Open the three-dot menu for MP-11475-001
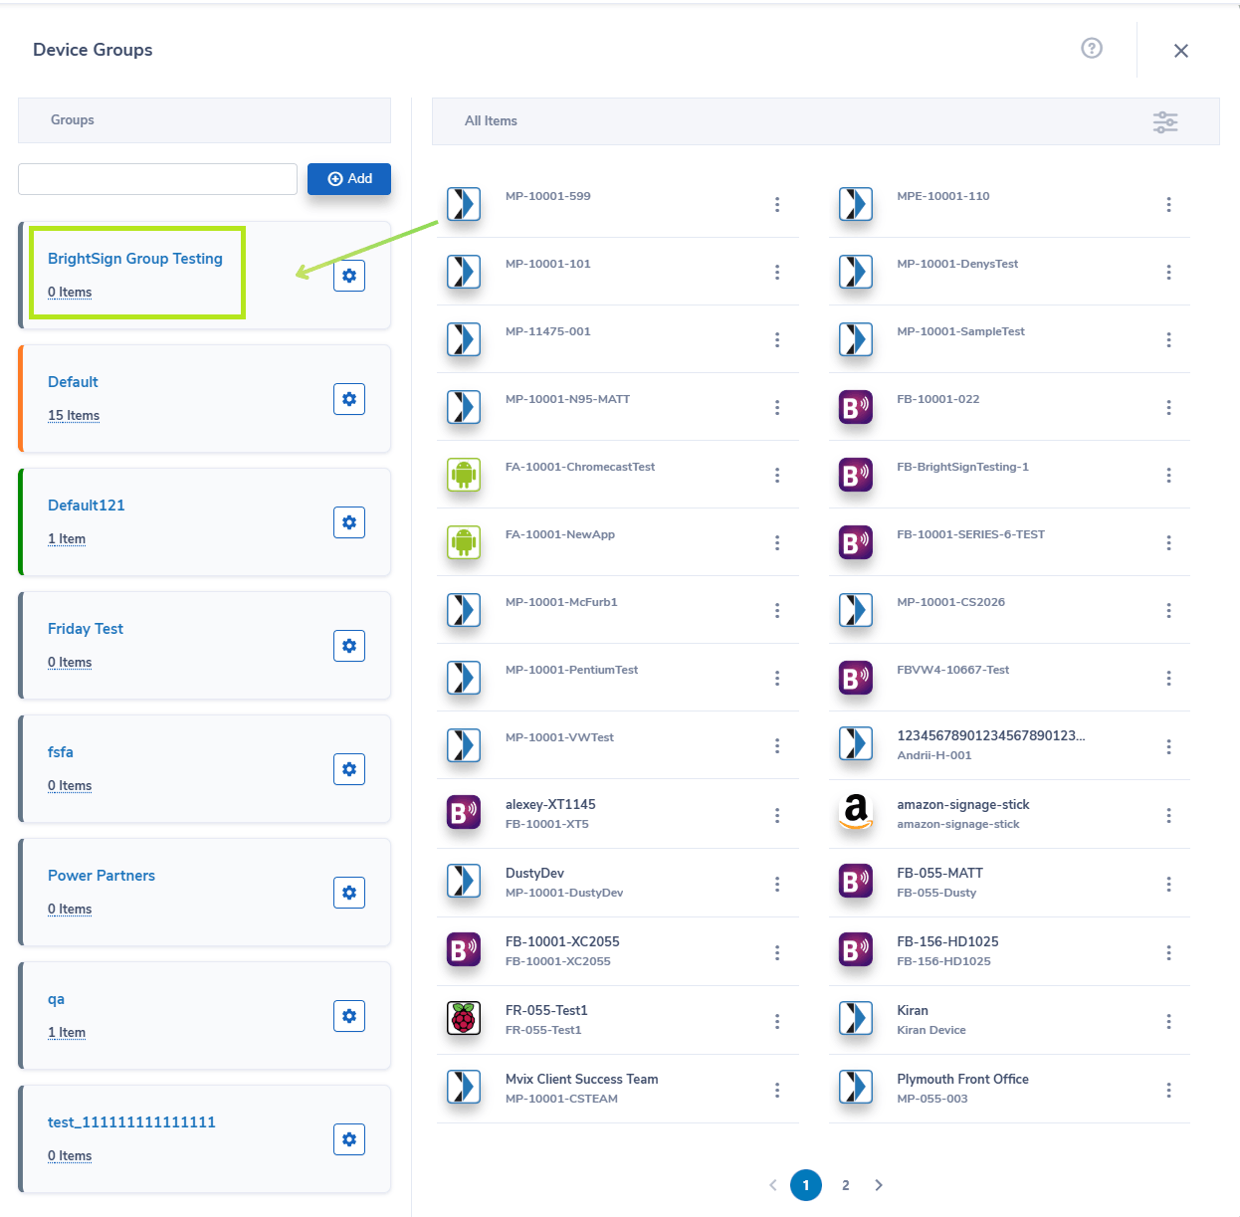The height and width of the screenshot is (1217, 1240). tap(777, 339)
